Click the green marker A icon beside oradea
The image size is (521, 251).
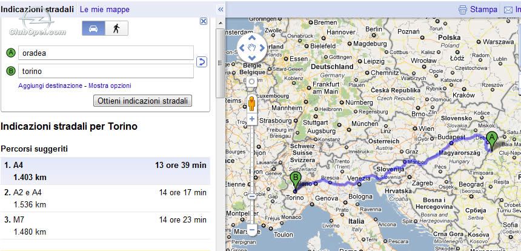11,53
